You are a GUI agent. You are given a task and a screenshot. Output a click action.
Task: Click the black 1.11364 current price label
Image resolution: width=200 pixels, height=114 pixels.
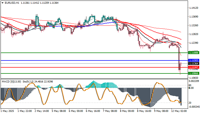(194, 64)
